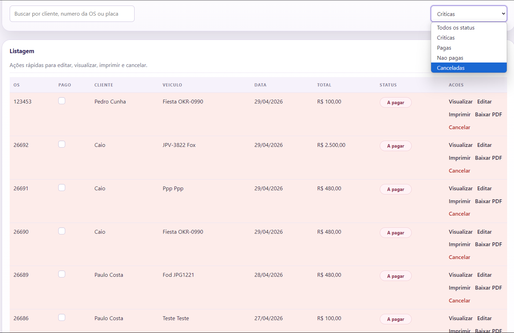
Task: Visualizar order 26691
Action: (x=461, y=189)
